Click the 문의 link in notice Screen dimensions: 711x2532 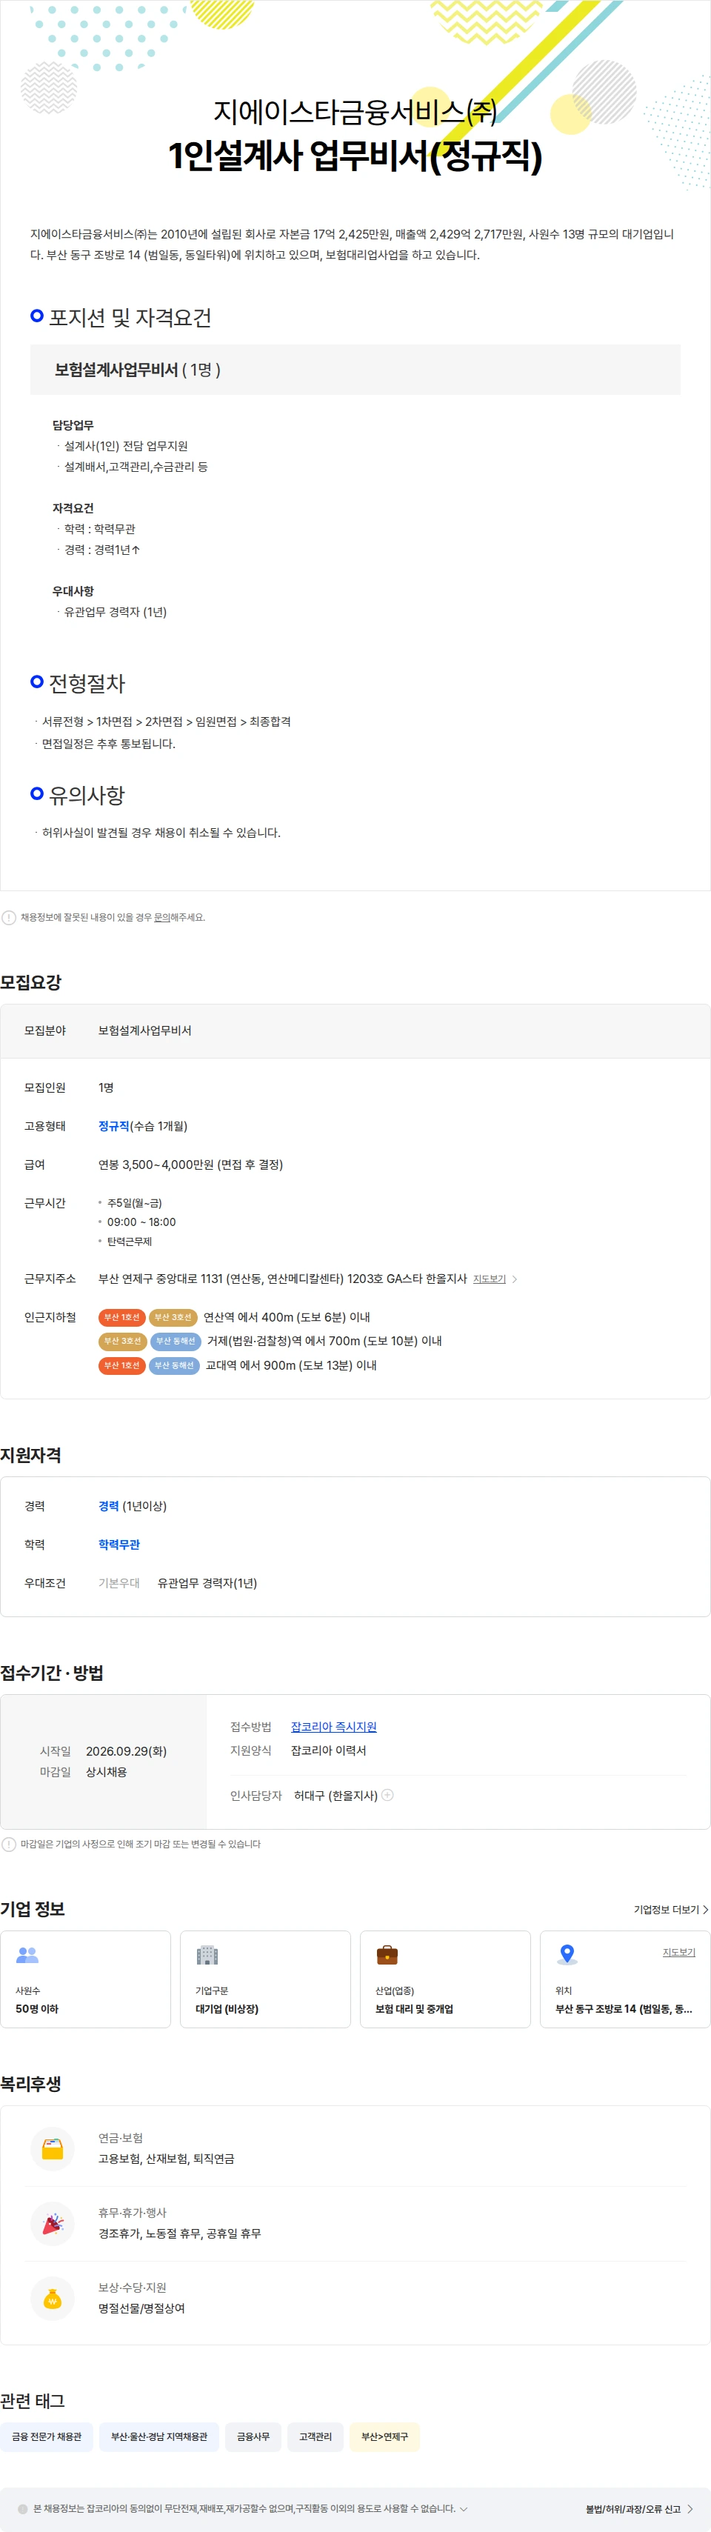click(x=162, y=917)
